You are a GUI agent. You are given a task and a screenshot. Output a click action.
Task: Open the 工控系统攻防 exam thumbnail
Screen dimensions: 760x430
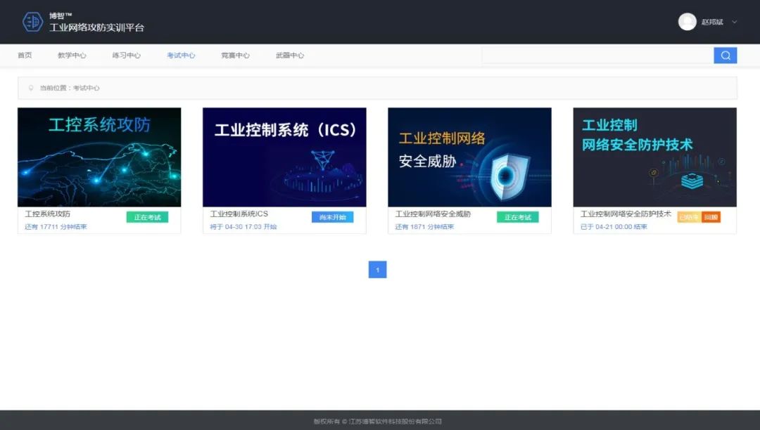(x=99, y=157)
